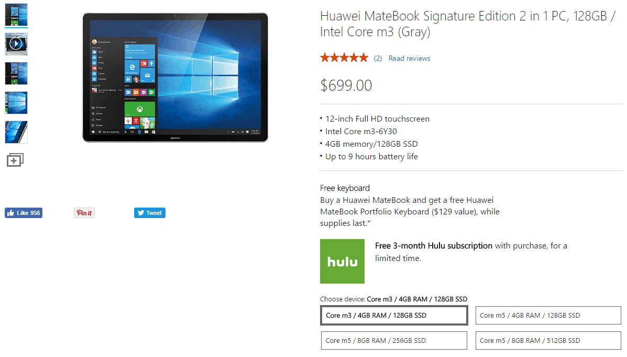Choose Core m5 / 8GB RAM / 256GB SSD
The height and width of the screenshot is (357, 627).
point(394,341)
